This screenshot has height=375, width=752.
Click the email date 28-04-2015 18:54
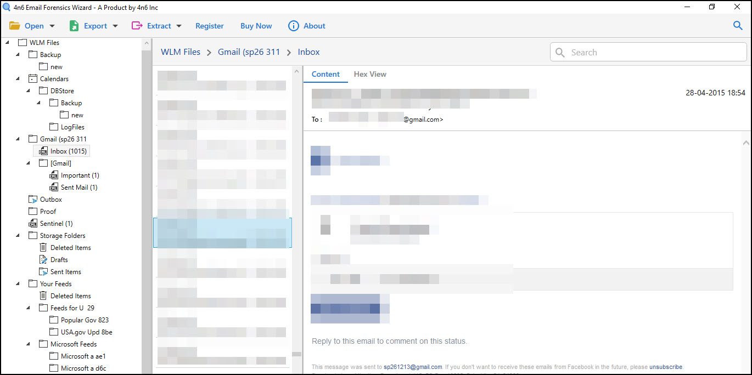pos(715,93)
